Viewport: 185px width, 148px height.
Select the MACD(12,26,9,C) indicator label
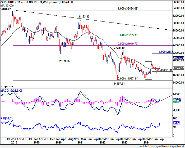tap(11, 91)
